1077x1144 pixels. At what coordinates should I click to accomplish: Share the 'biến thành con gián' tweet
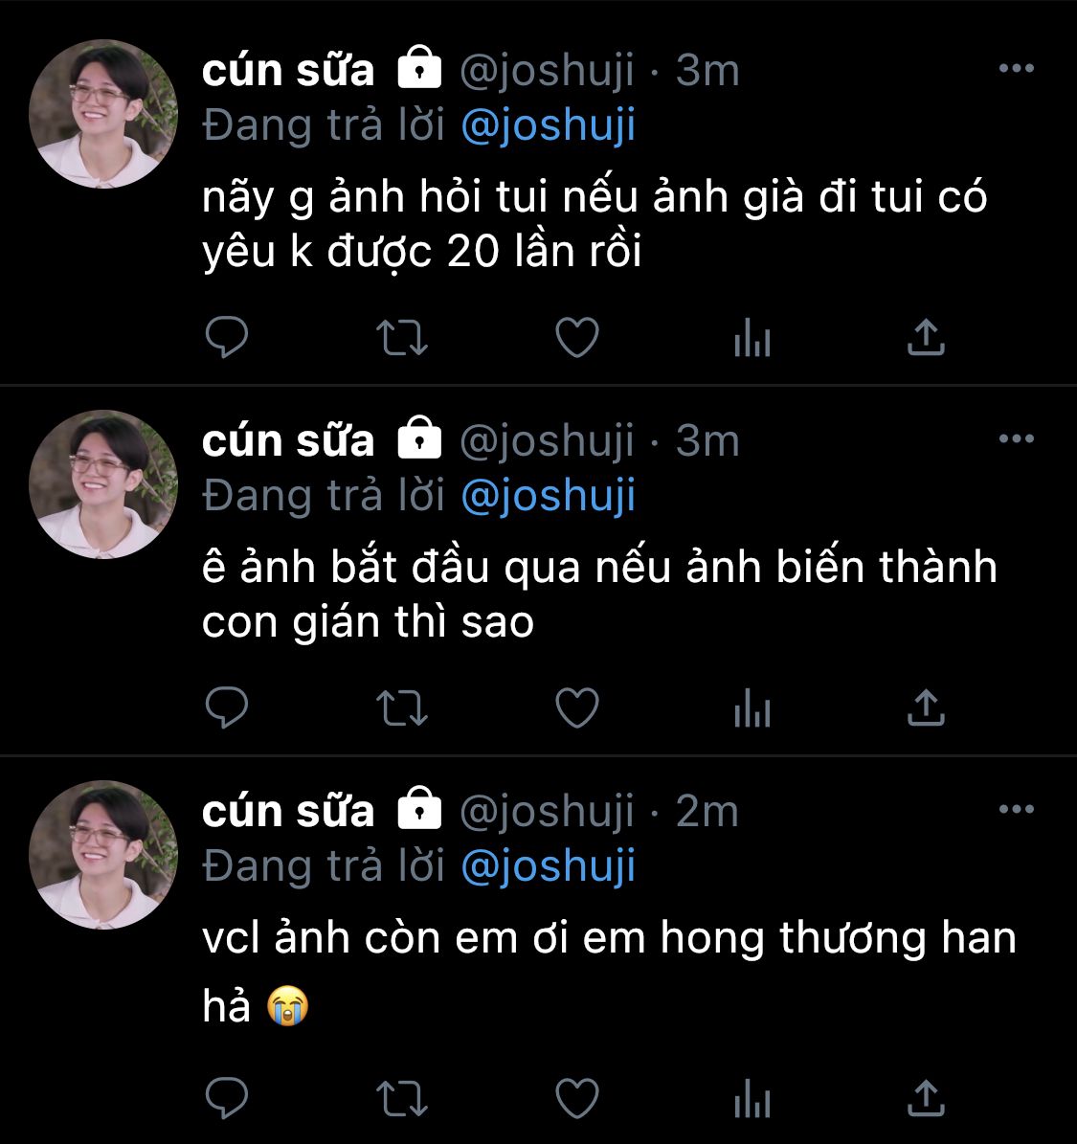(x=926, y=707)
